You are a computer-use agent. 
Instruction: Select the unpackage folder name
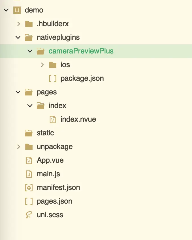tap(55, 147)
